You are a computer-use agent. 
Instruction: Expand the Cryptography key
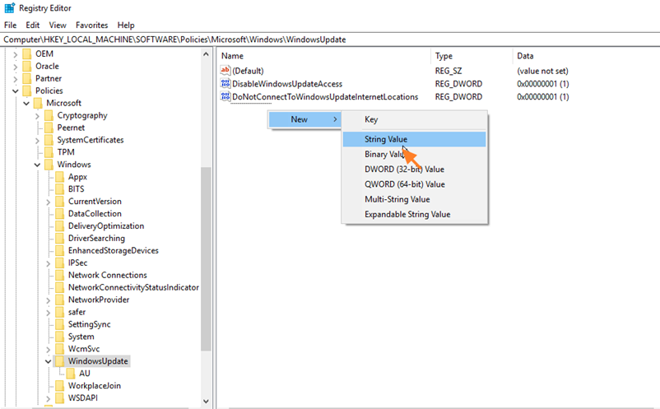pyautogui.click(x=37, y=116)
